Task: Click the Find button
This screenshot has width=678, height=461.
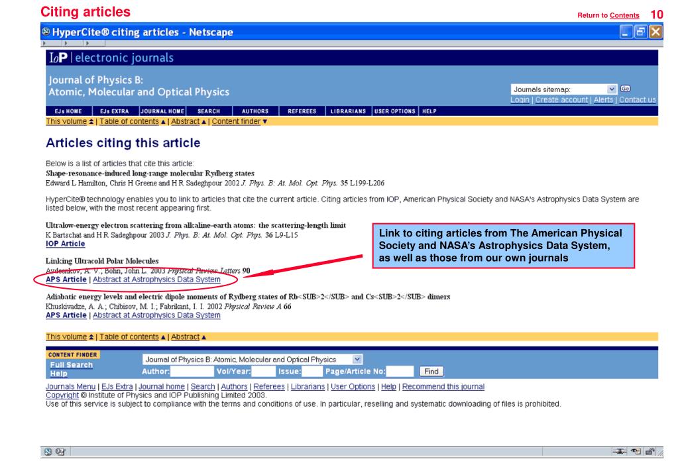Action: click(431, 371)
